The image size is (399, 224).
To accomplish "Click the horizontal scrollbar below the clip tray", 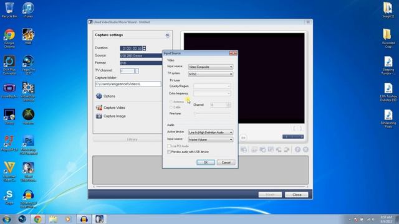I will click(x=201, y=187).
